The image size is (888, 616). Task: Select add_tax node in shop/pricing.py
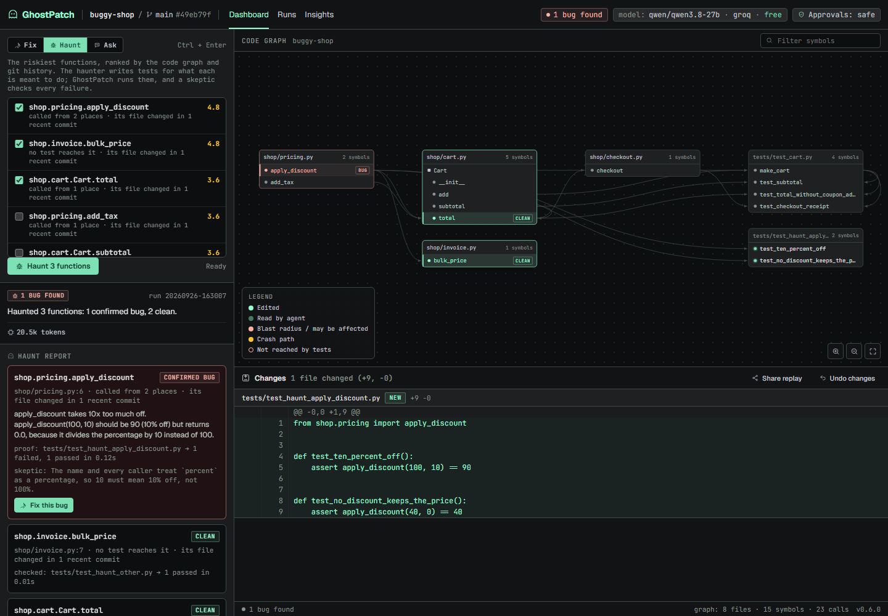click(317, 182)
